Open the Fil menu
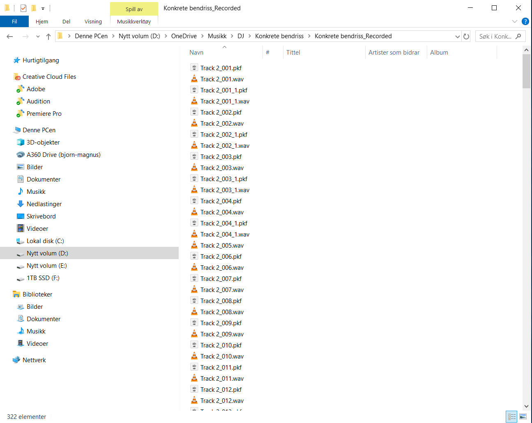The image size is (532, 423). coord(14,21)
